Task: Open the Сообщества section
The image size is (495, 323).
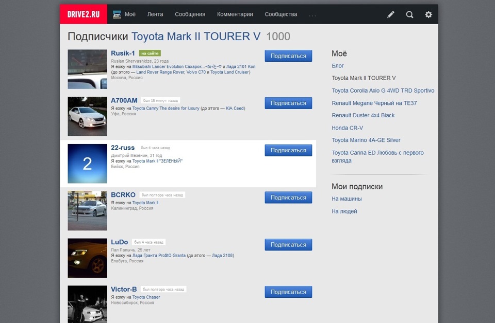Action: tap(280, 14)
